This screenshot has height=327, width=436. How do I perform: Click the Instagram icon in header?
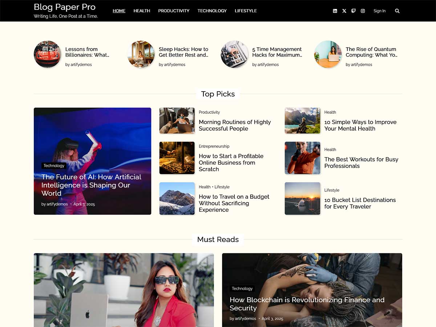(x=363, y=11)
